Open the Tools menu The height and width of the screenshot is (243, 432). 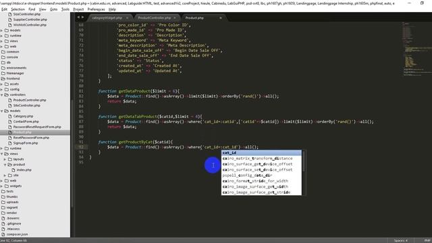(x=65, y=9)
